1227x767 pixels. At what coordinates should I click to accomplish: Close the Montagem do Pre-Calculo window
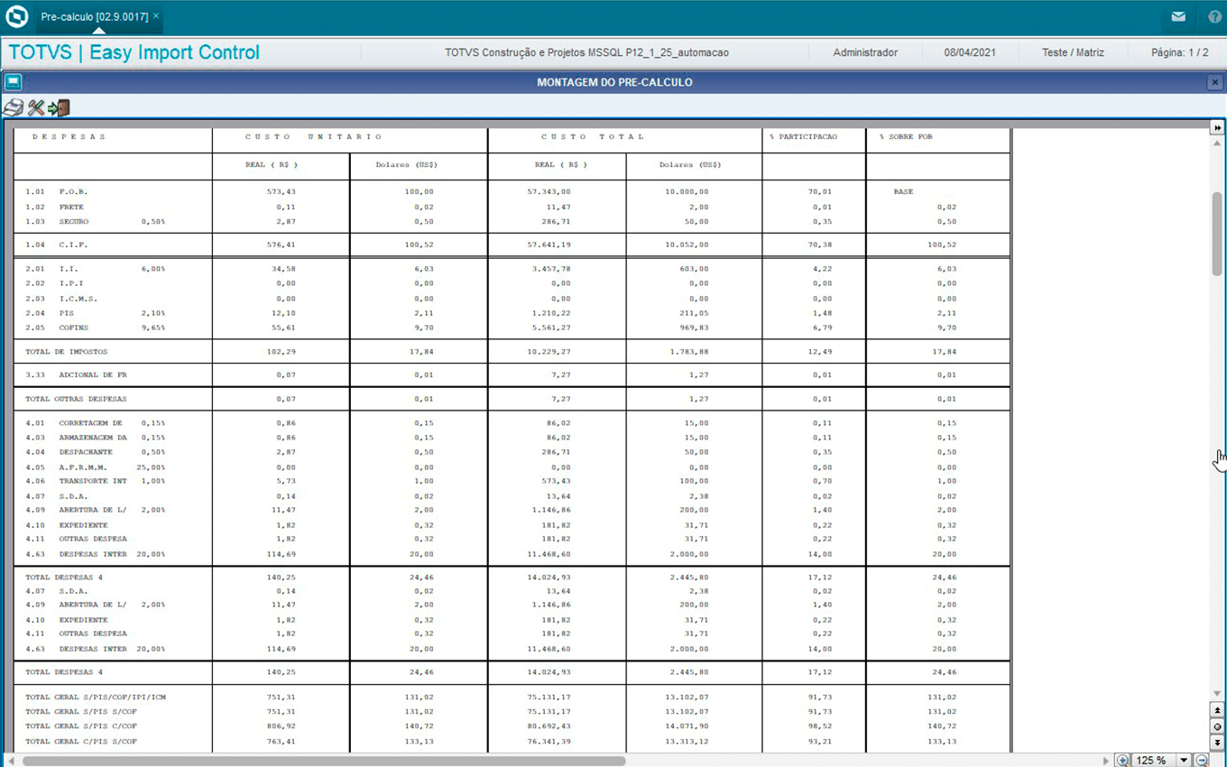click(x=1214, y=82)
